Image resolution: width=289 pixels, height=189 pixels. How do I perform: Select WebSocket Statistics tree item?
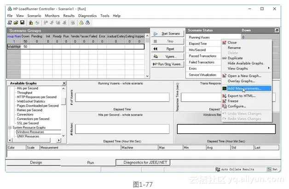[x=31, y=101]
